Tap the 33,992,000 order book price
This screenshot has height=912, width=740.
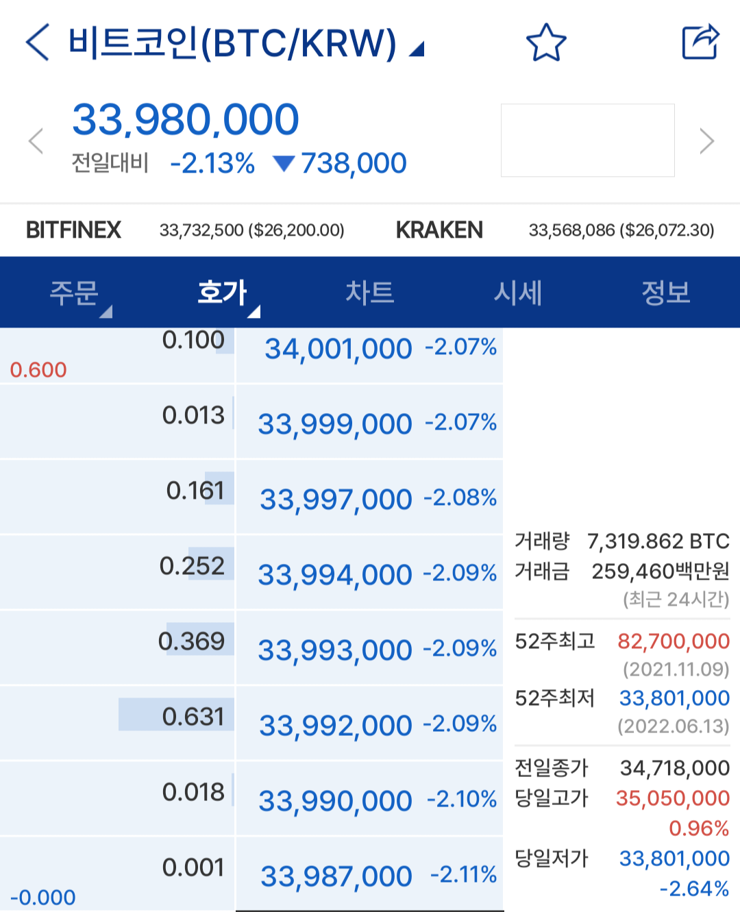tap(336, 726)
